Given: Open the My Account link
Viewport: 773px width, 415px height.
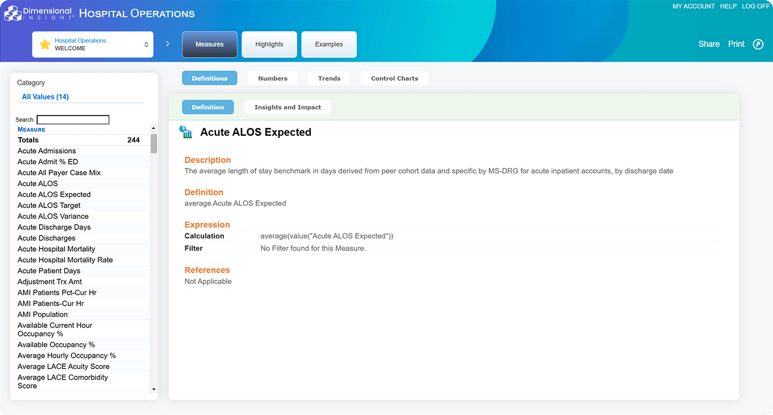Looking at the screenshot, I should pos(693,6).
